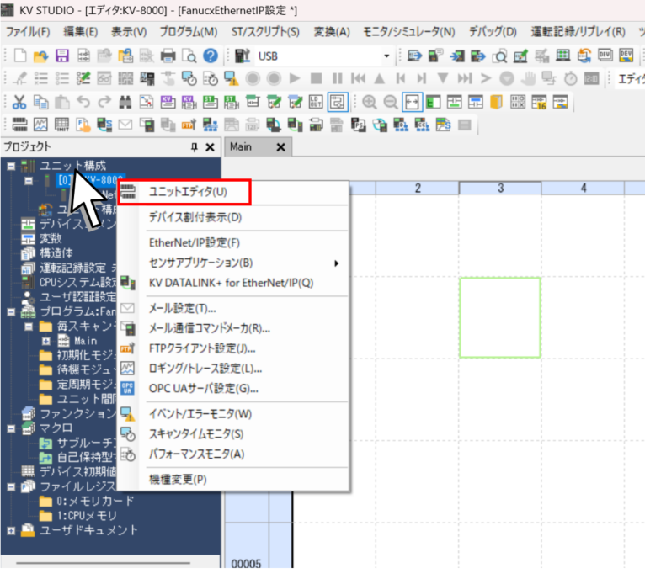Open mail setting envelope toolbar icon
Viewport: 645px width, 579px height.
[125, 125]
